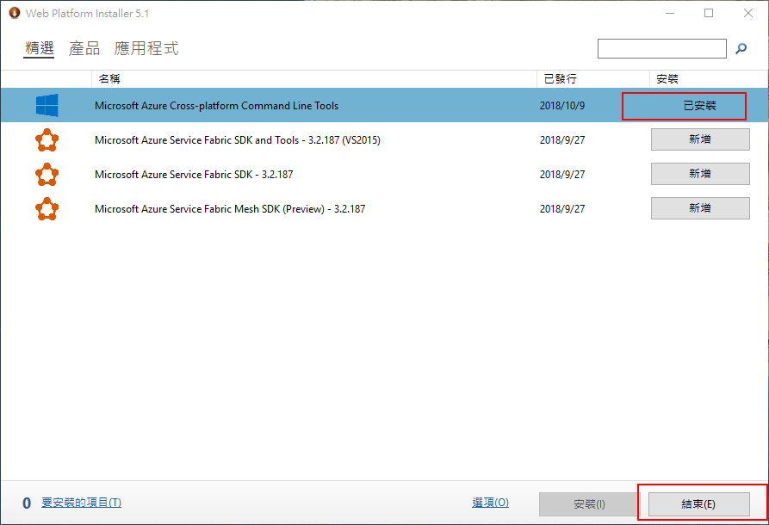The image size is (769, 525).
Task: Click 新增 for Azure Service Fabric SDK - 3.2.187
Action: pyautogui.click(x=700, y=174)
